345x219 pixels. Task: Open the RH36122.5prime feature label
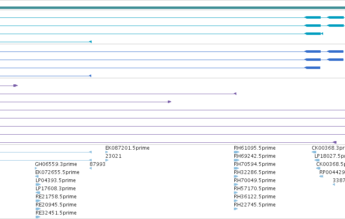[255, 197]
